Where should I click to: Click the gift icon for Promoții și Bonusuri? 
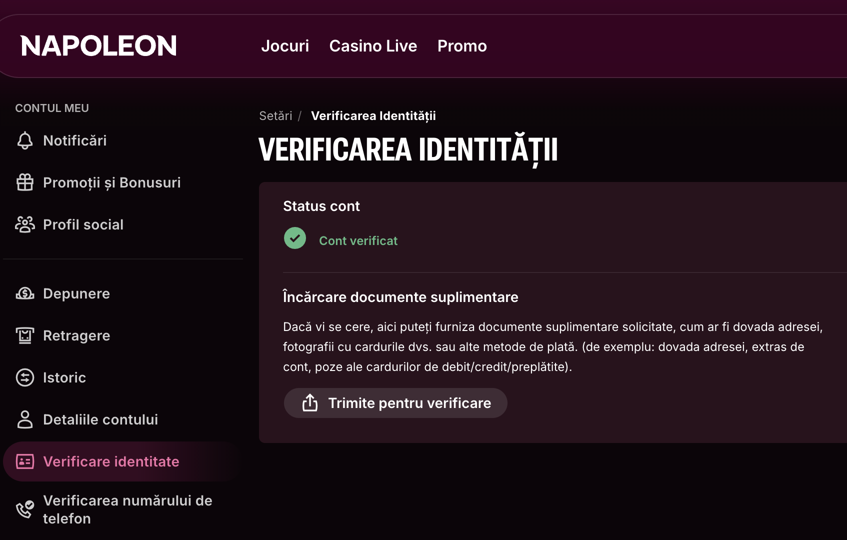click(25, 182)
